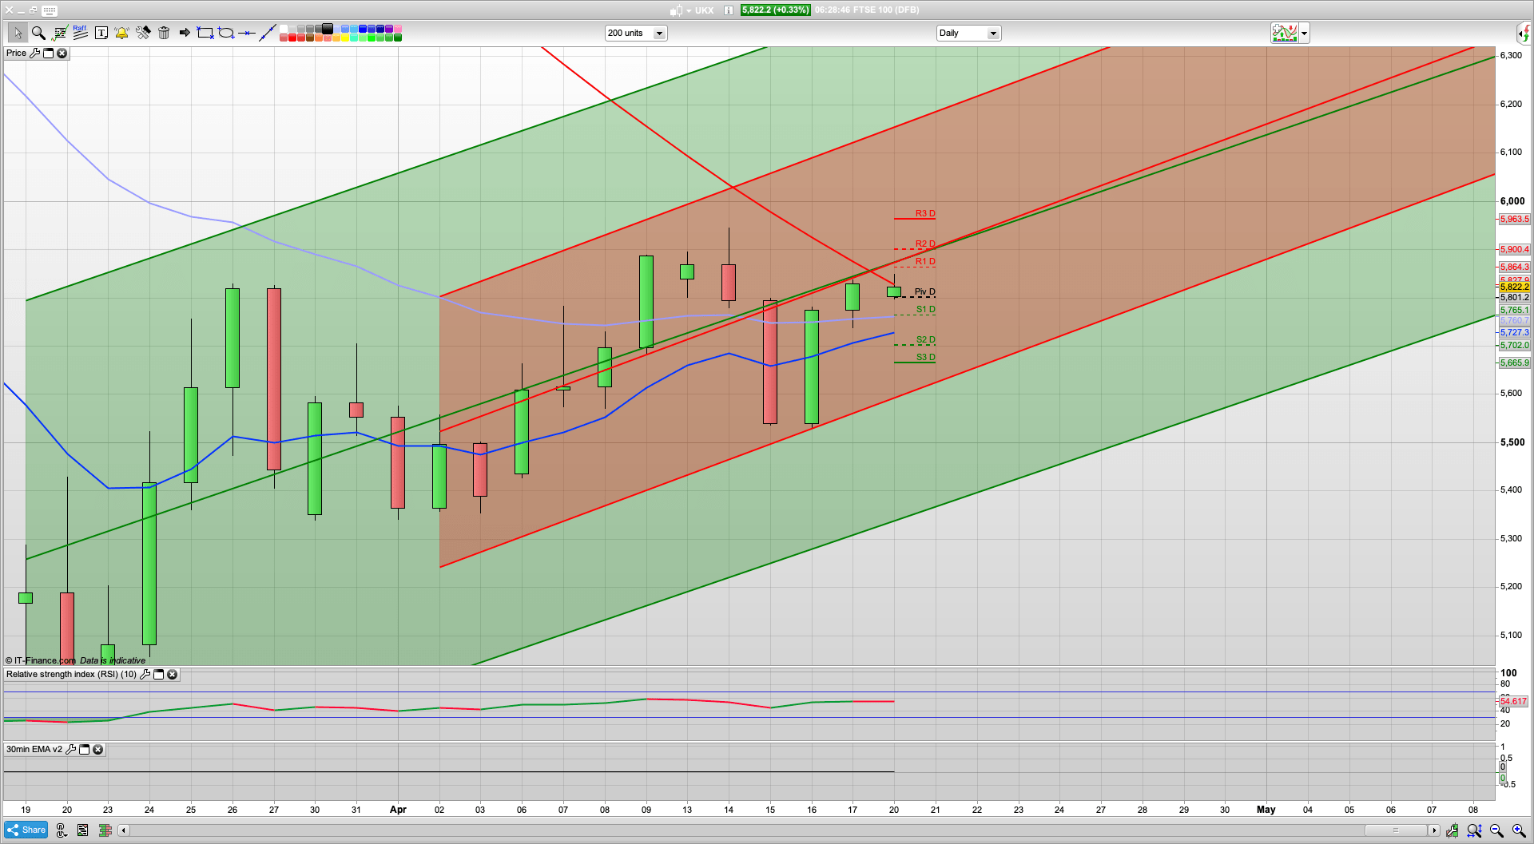Remove the 30min EMA v2 panel
The height and width of the screenshot is (844, 1534).
[x=97, y=750]
